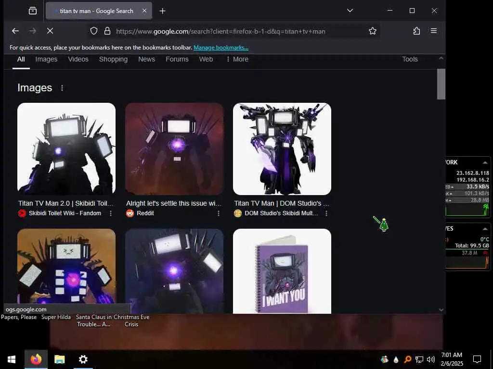Open options for Skibidi Toilet Wiki result
The height and width of the screenshot is (369, 493).
[x=111, y=213]
